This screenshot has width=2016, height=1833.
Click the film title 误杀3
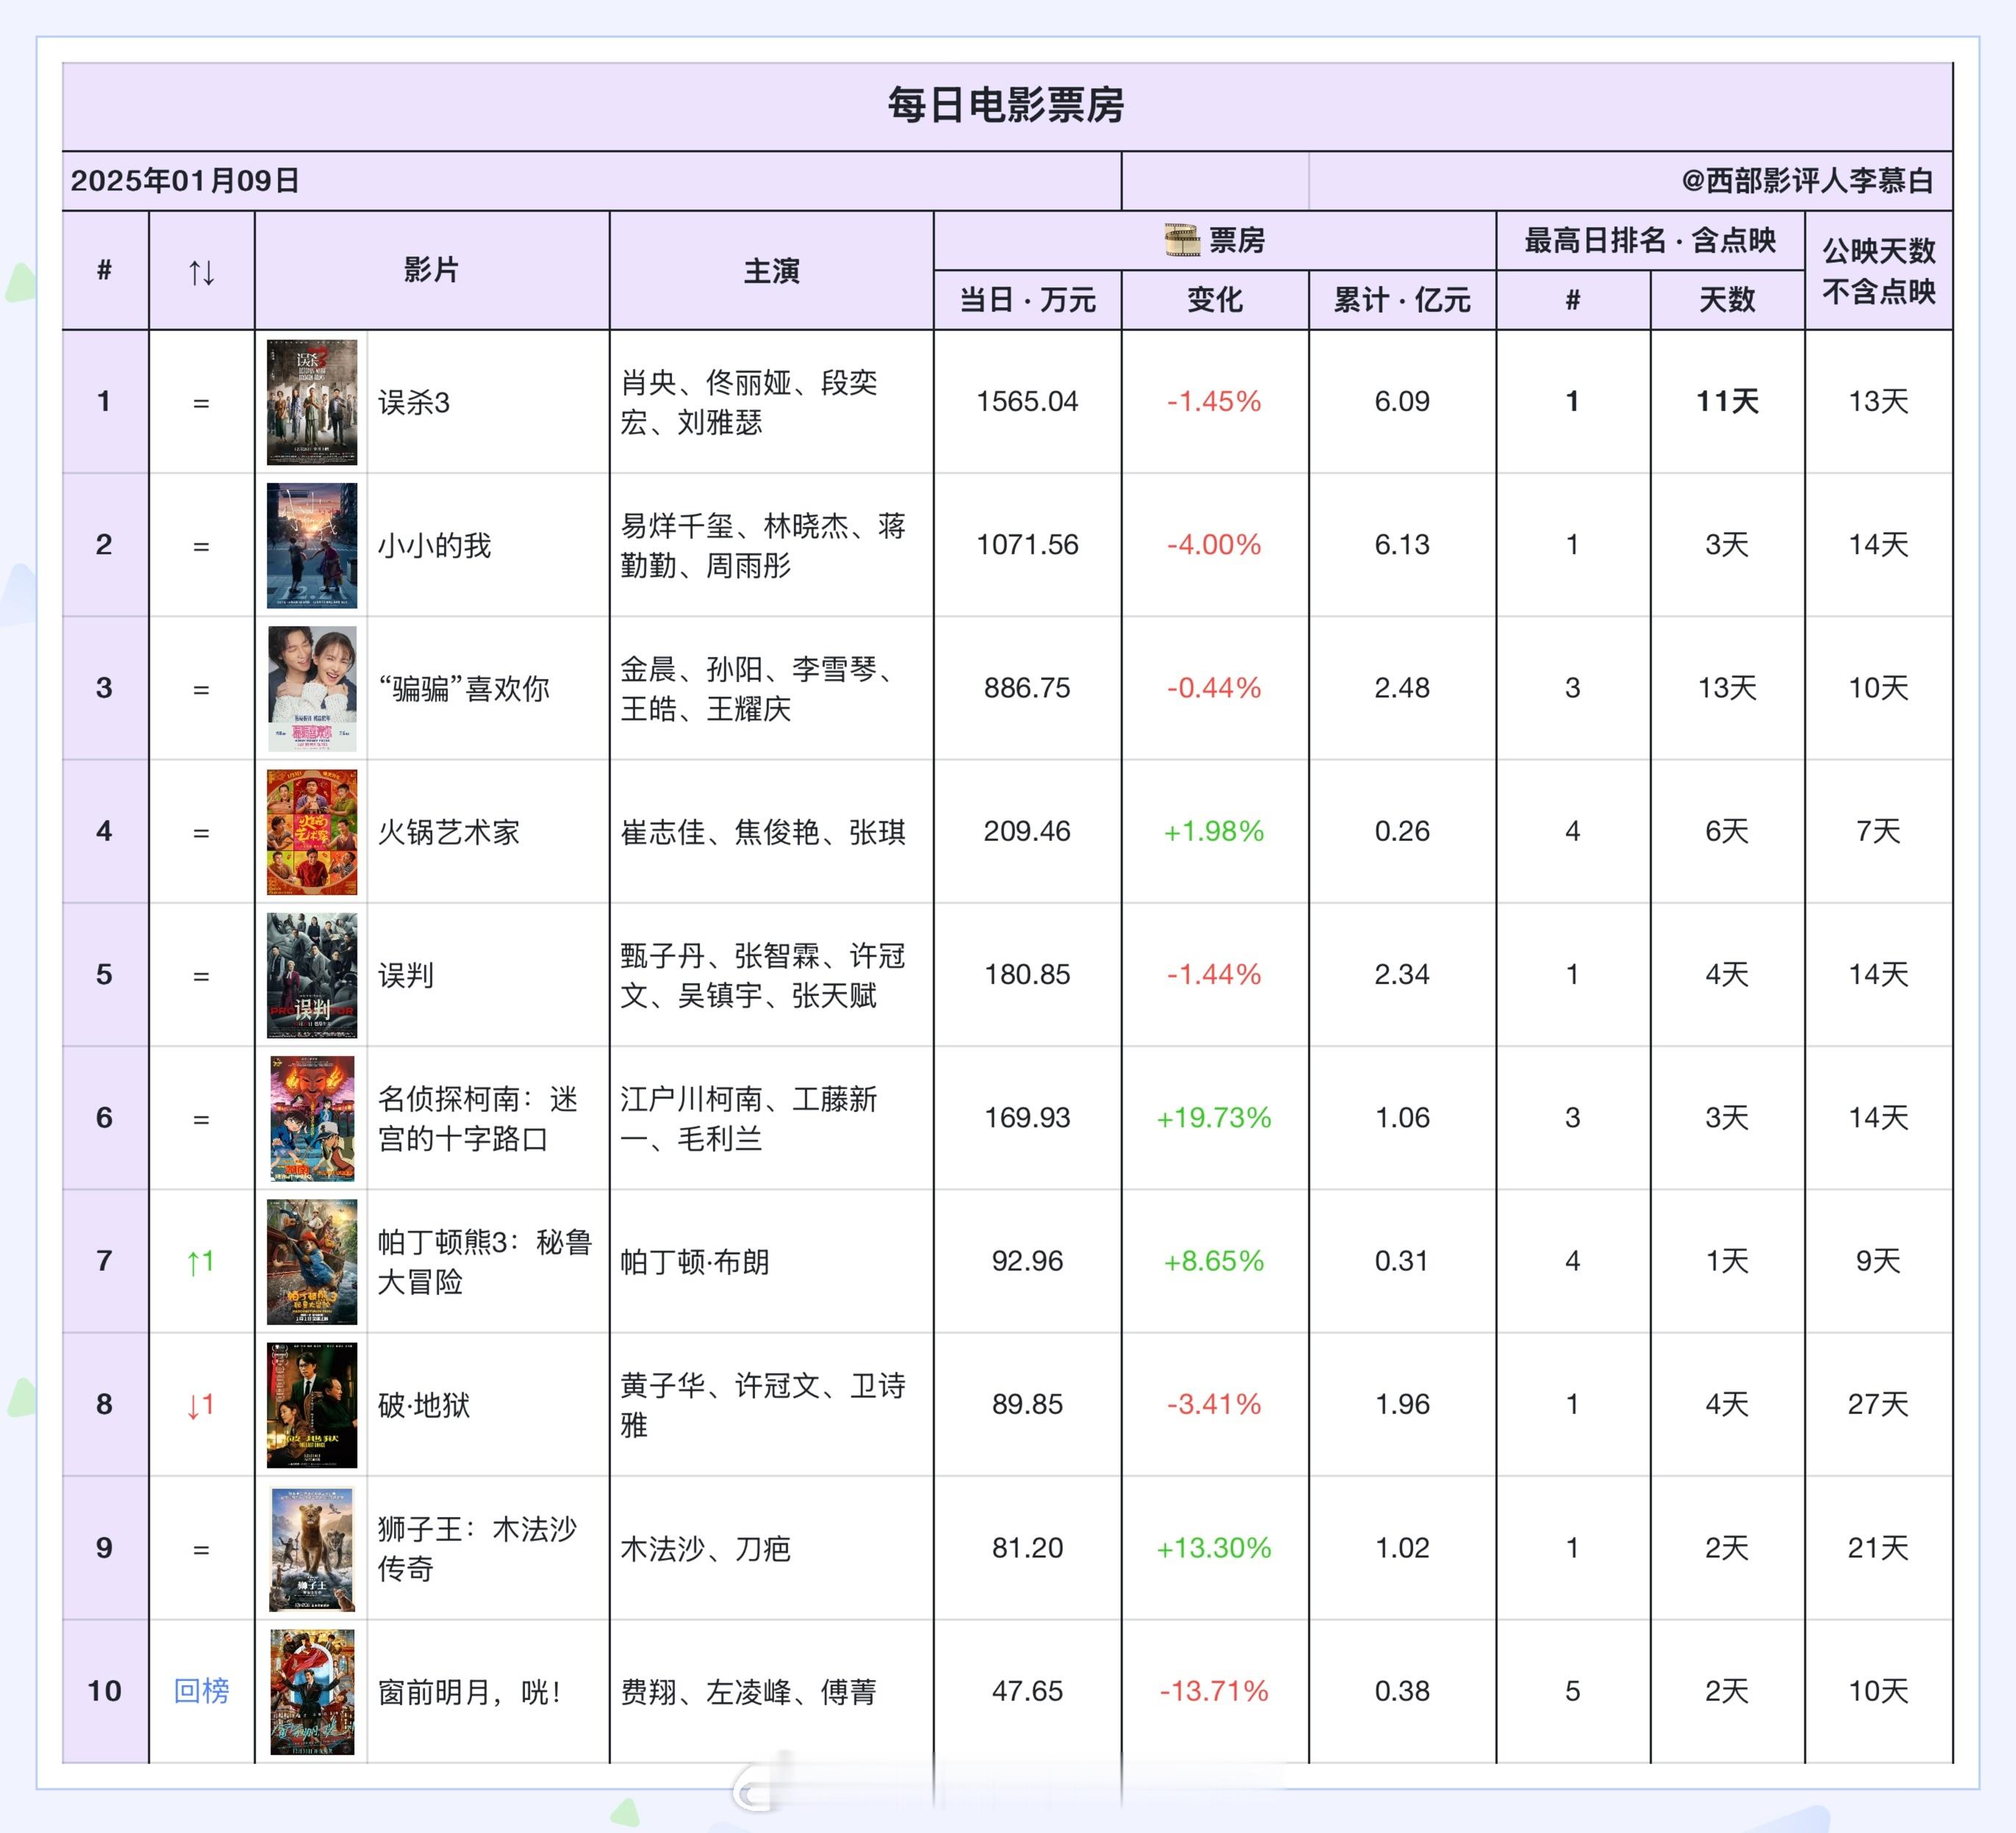tap(414, 403)
